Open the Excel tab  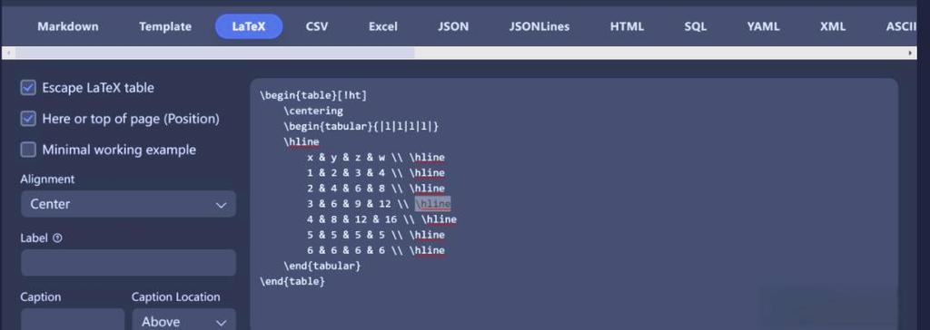pyautogui.click(x=382, y=26)
